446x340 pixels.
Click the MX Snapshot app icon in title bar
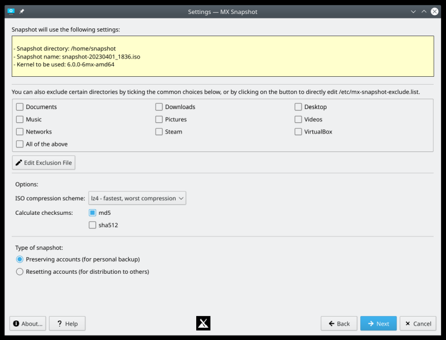11,11
